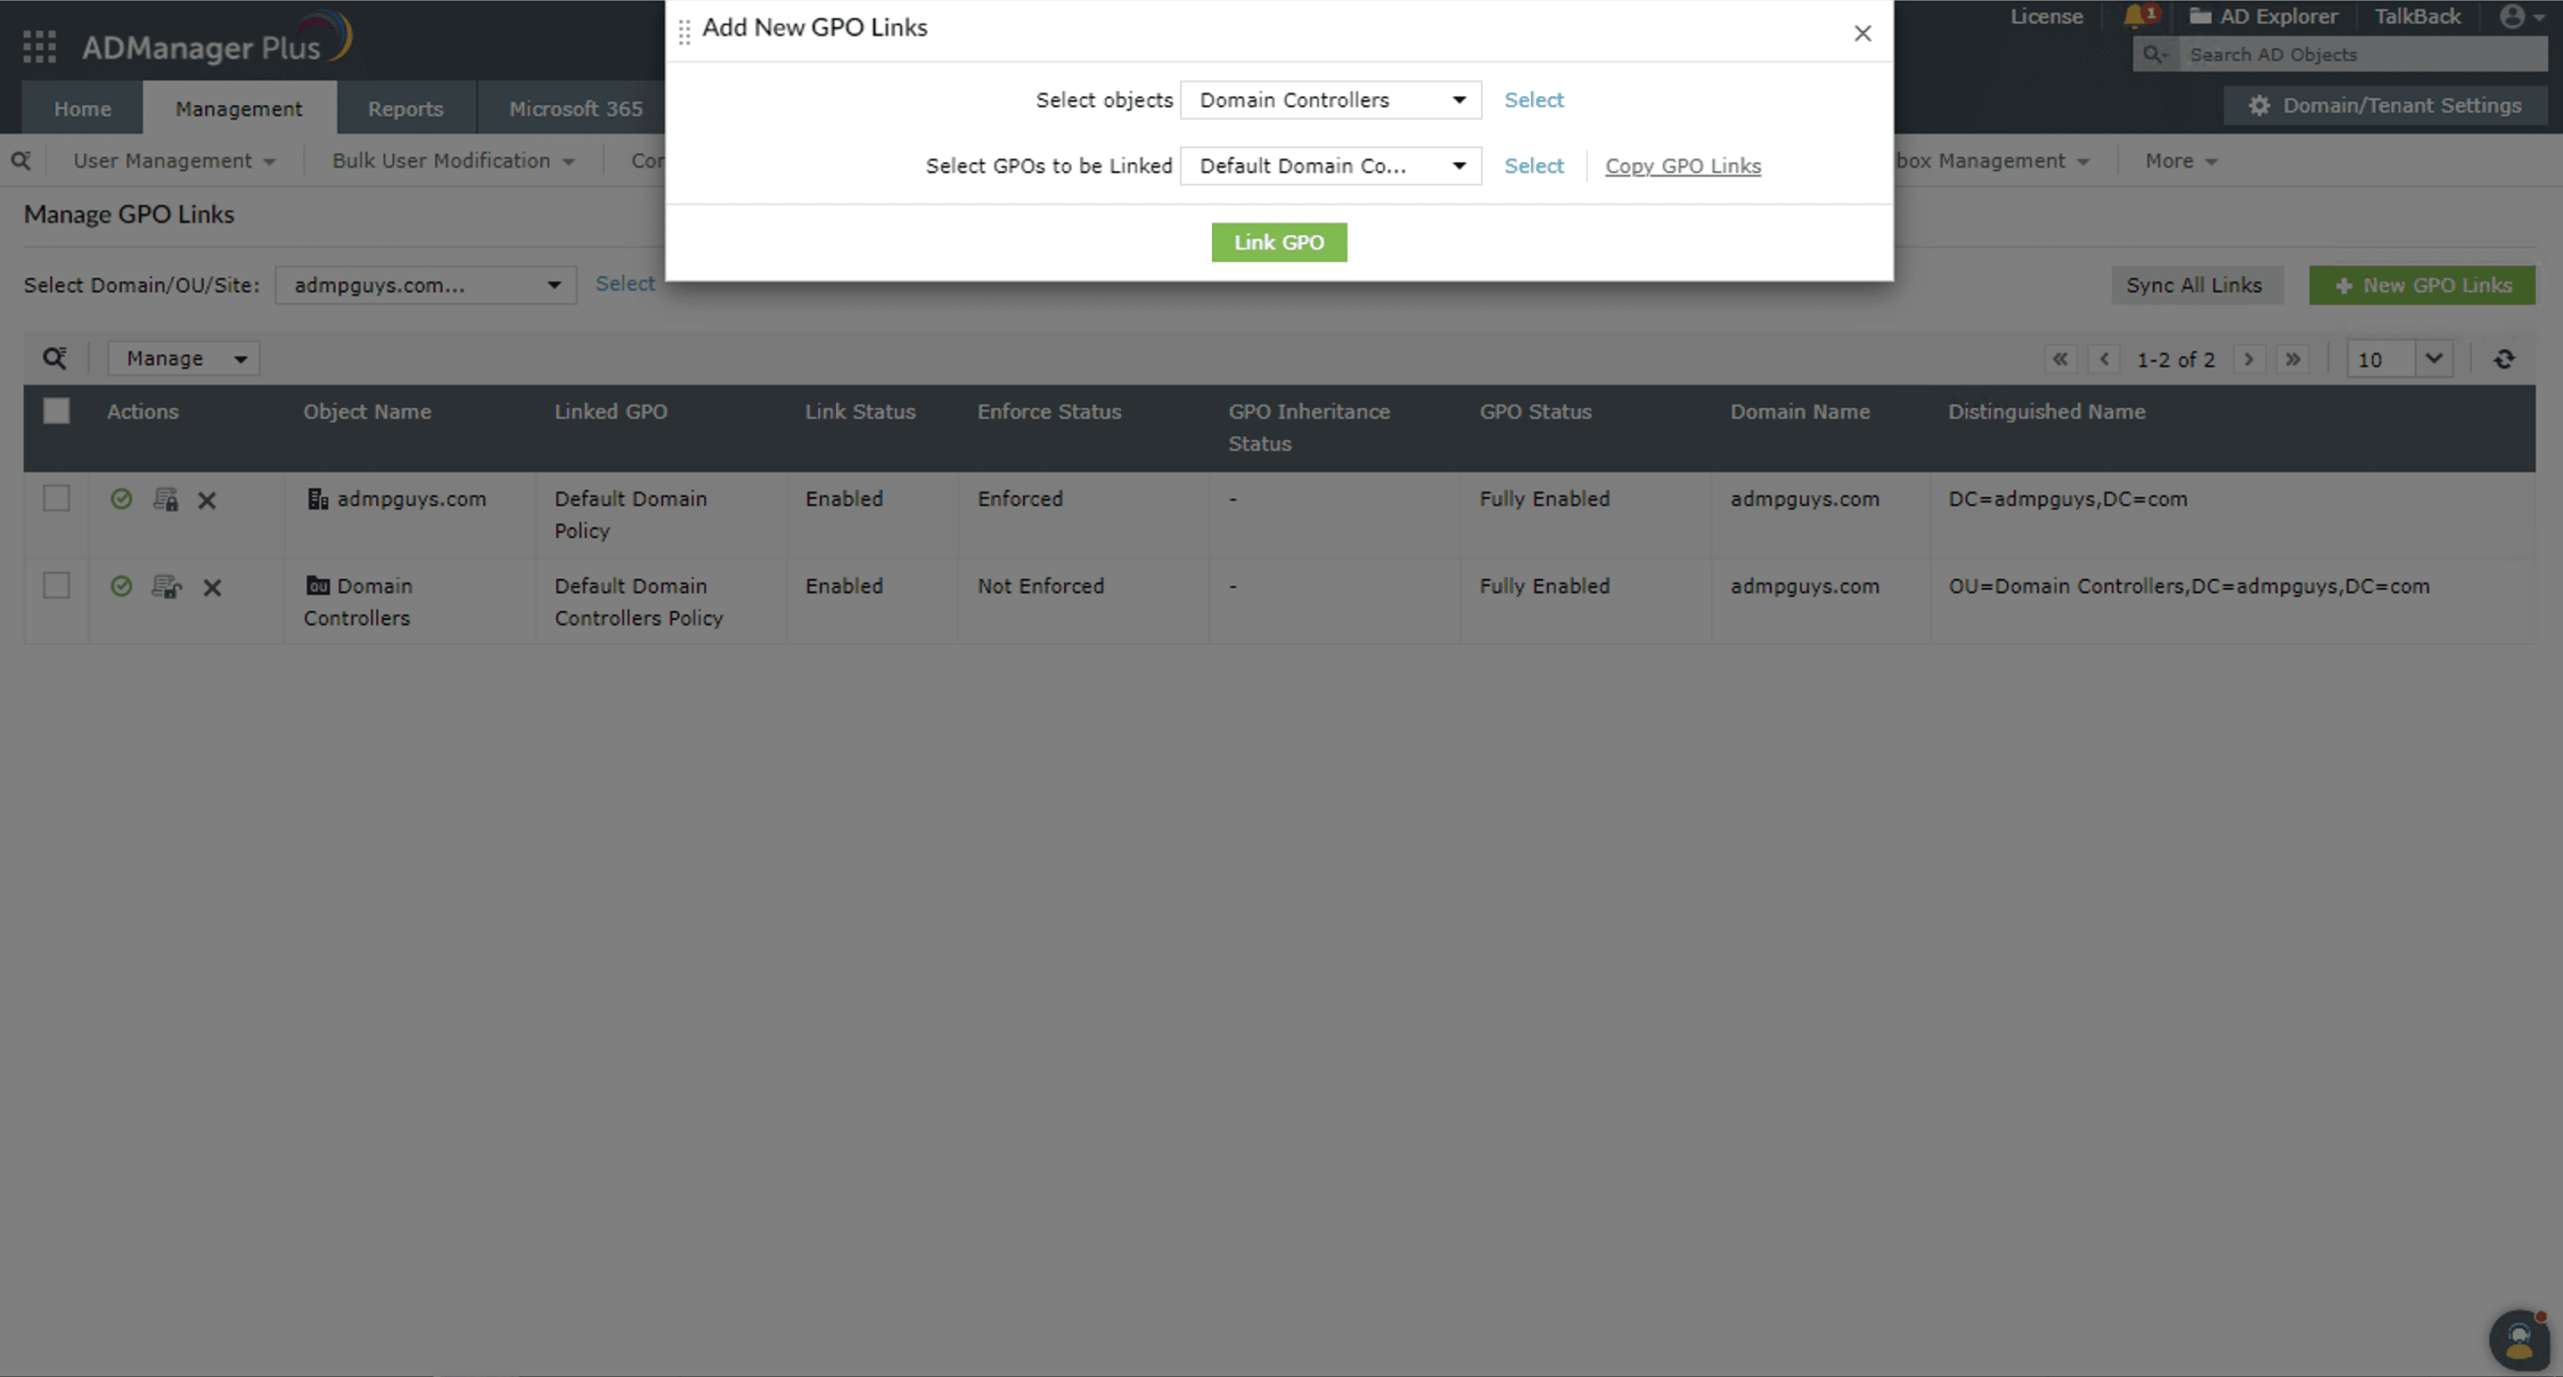The width and height of the screenshot is (2563, 1377).
Task: Click the green enabled-status icon for admpguys.com row
Action: pos(121,499)
